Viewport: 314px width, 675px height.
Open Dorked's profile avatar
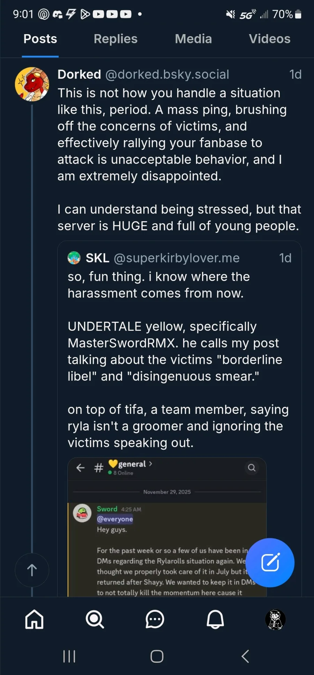[32, 84]
